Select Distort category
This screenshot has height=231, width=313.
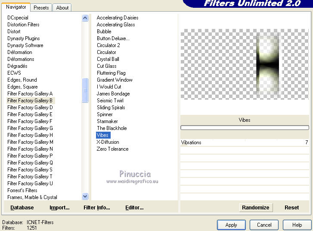point(14,32)
